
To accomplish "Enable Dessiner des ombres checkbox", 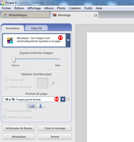I will point(5,111).
